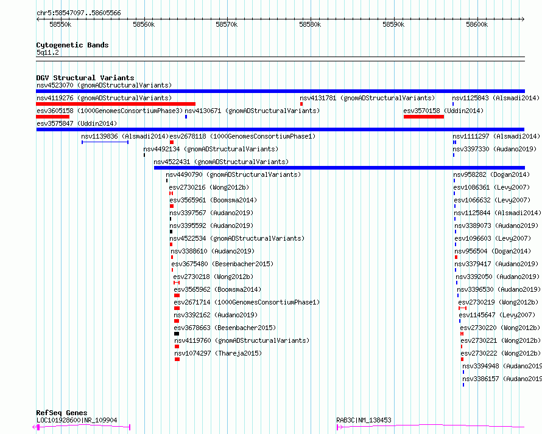
Task: Open esv3565962 (Boomsma2014) label
Action: click(218, 289)
